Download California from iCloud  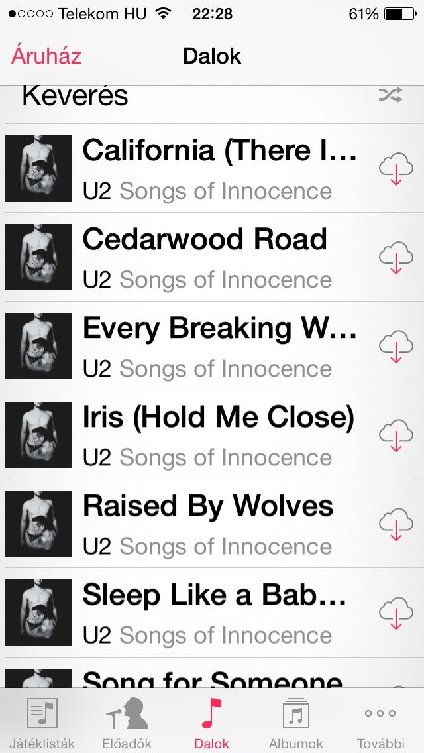(396, 168)
